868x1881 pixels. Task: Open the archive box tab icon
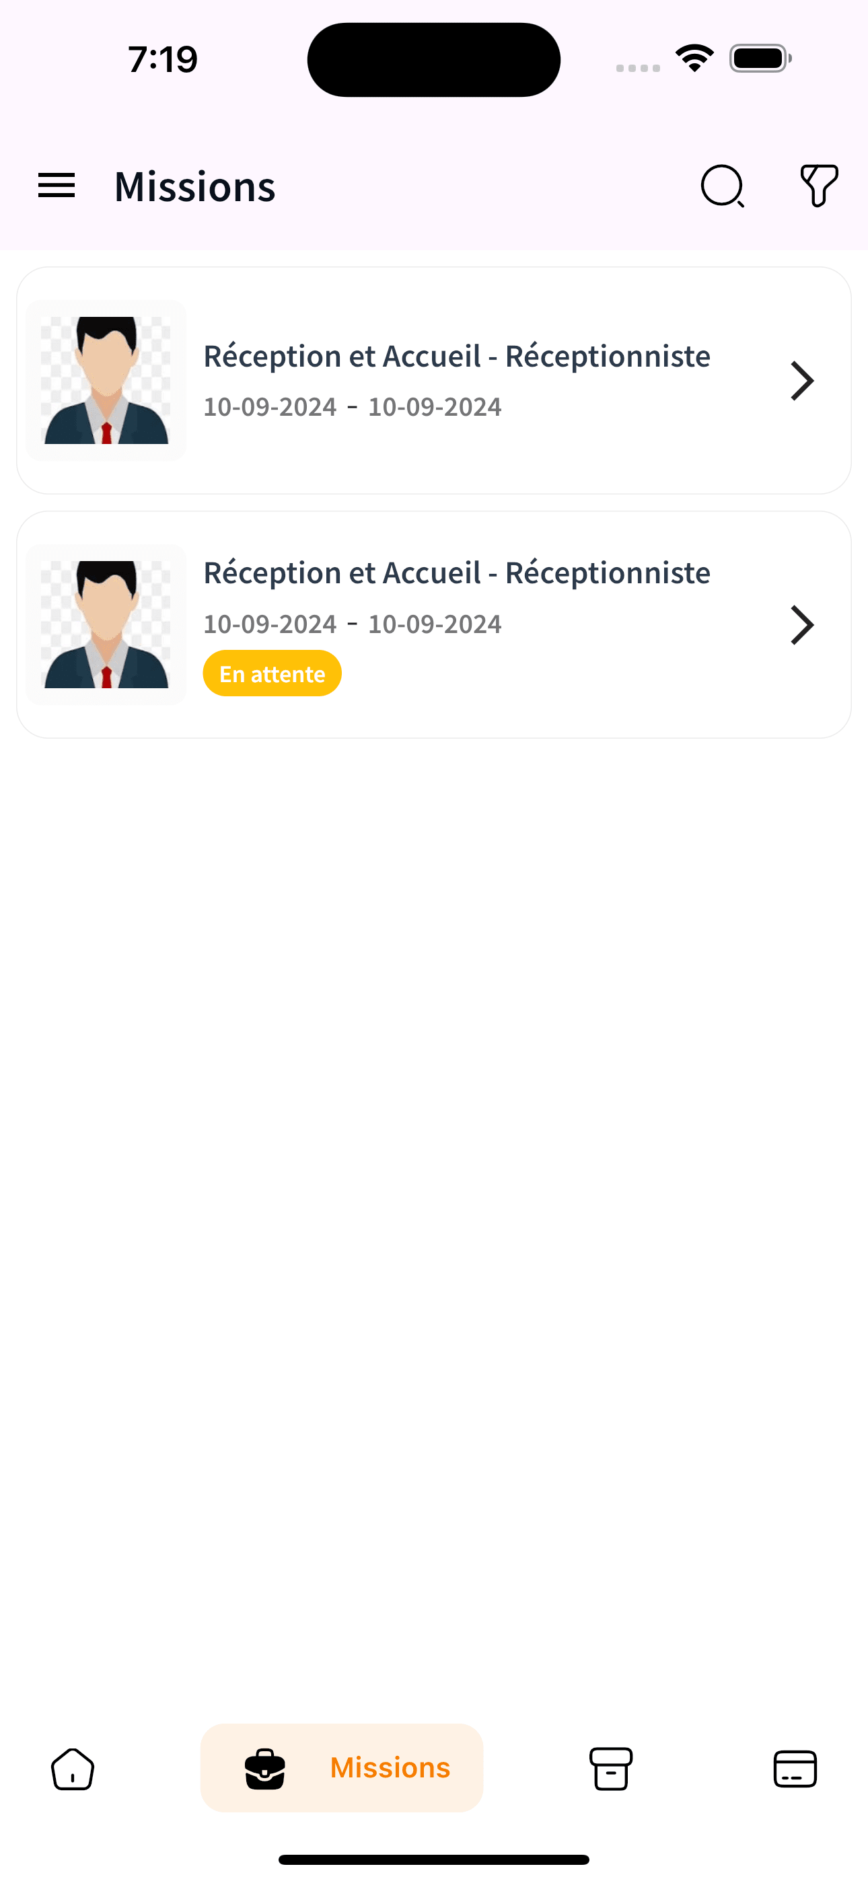(611, 1769)
